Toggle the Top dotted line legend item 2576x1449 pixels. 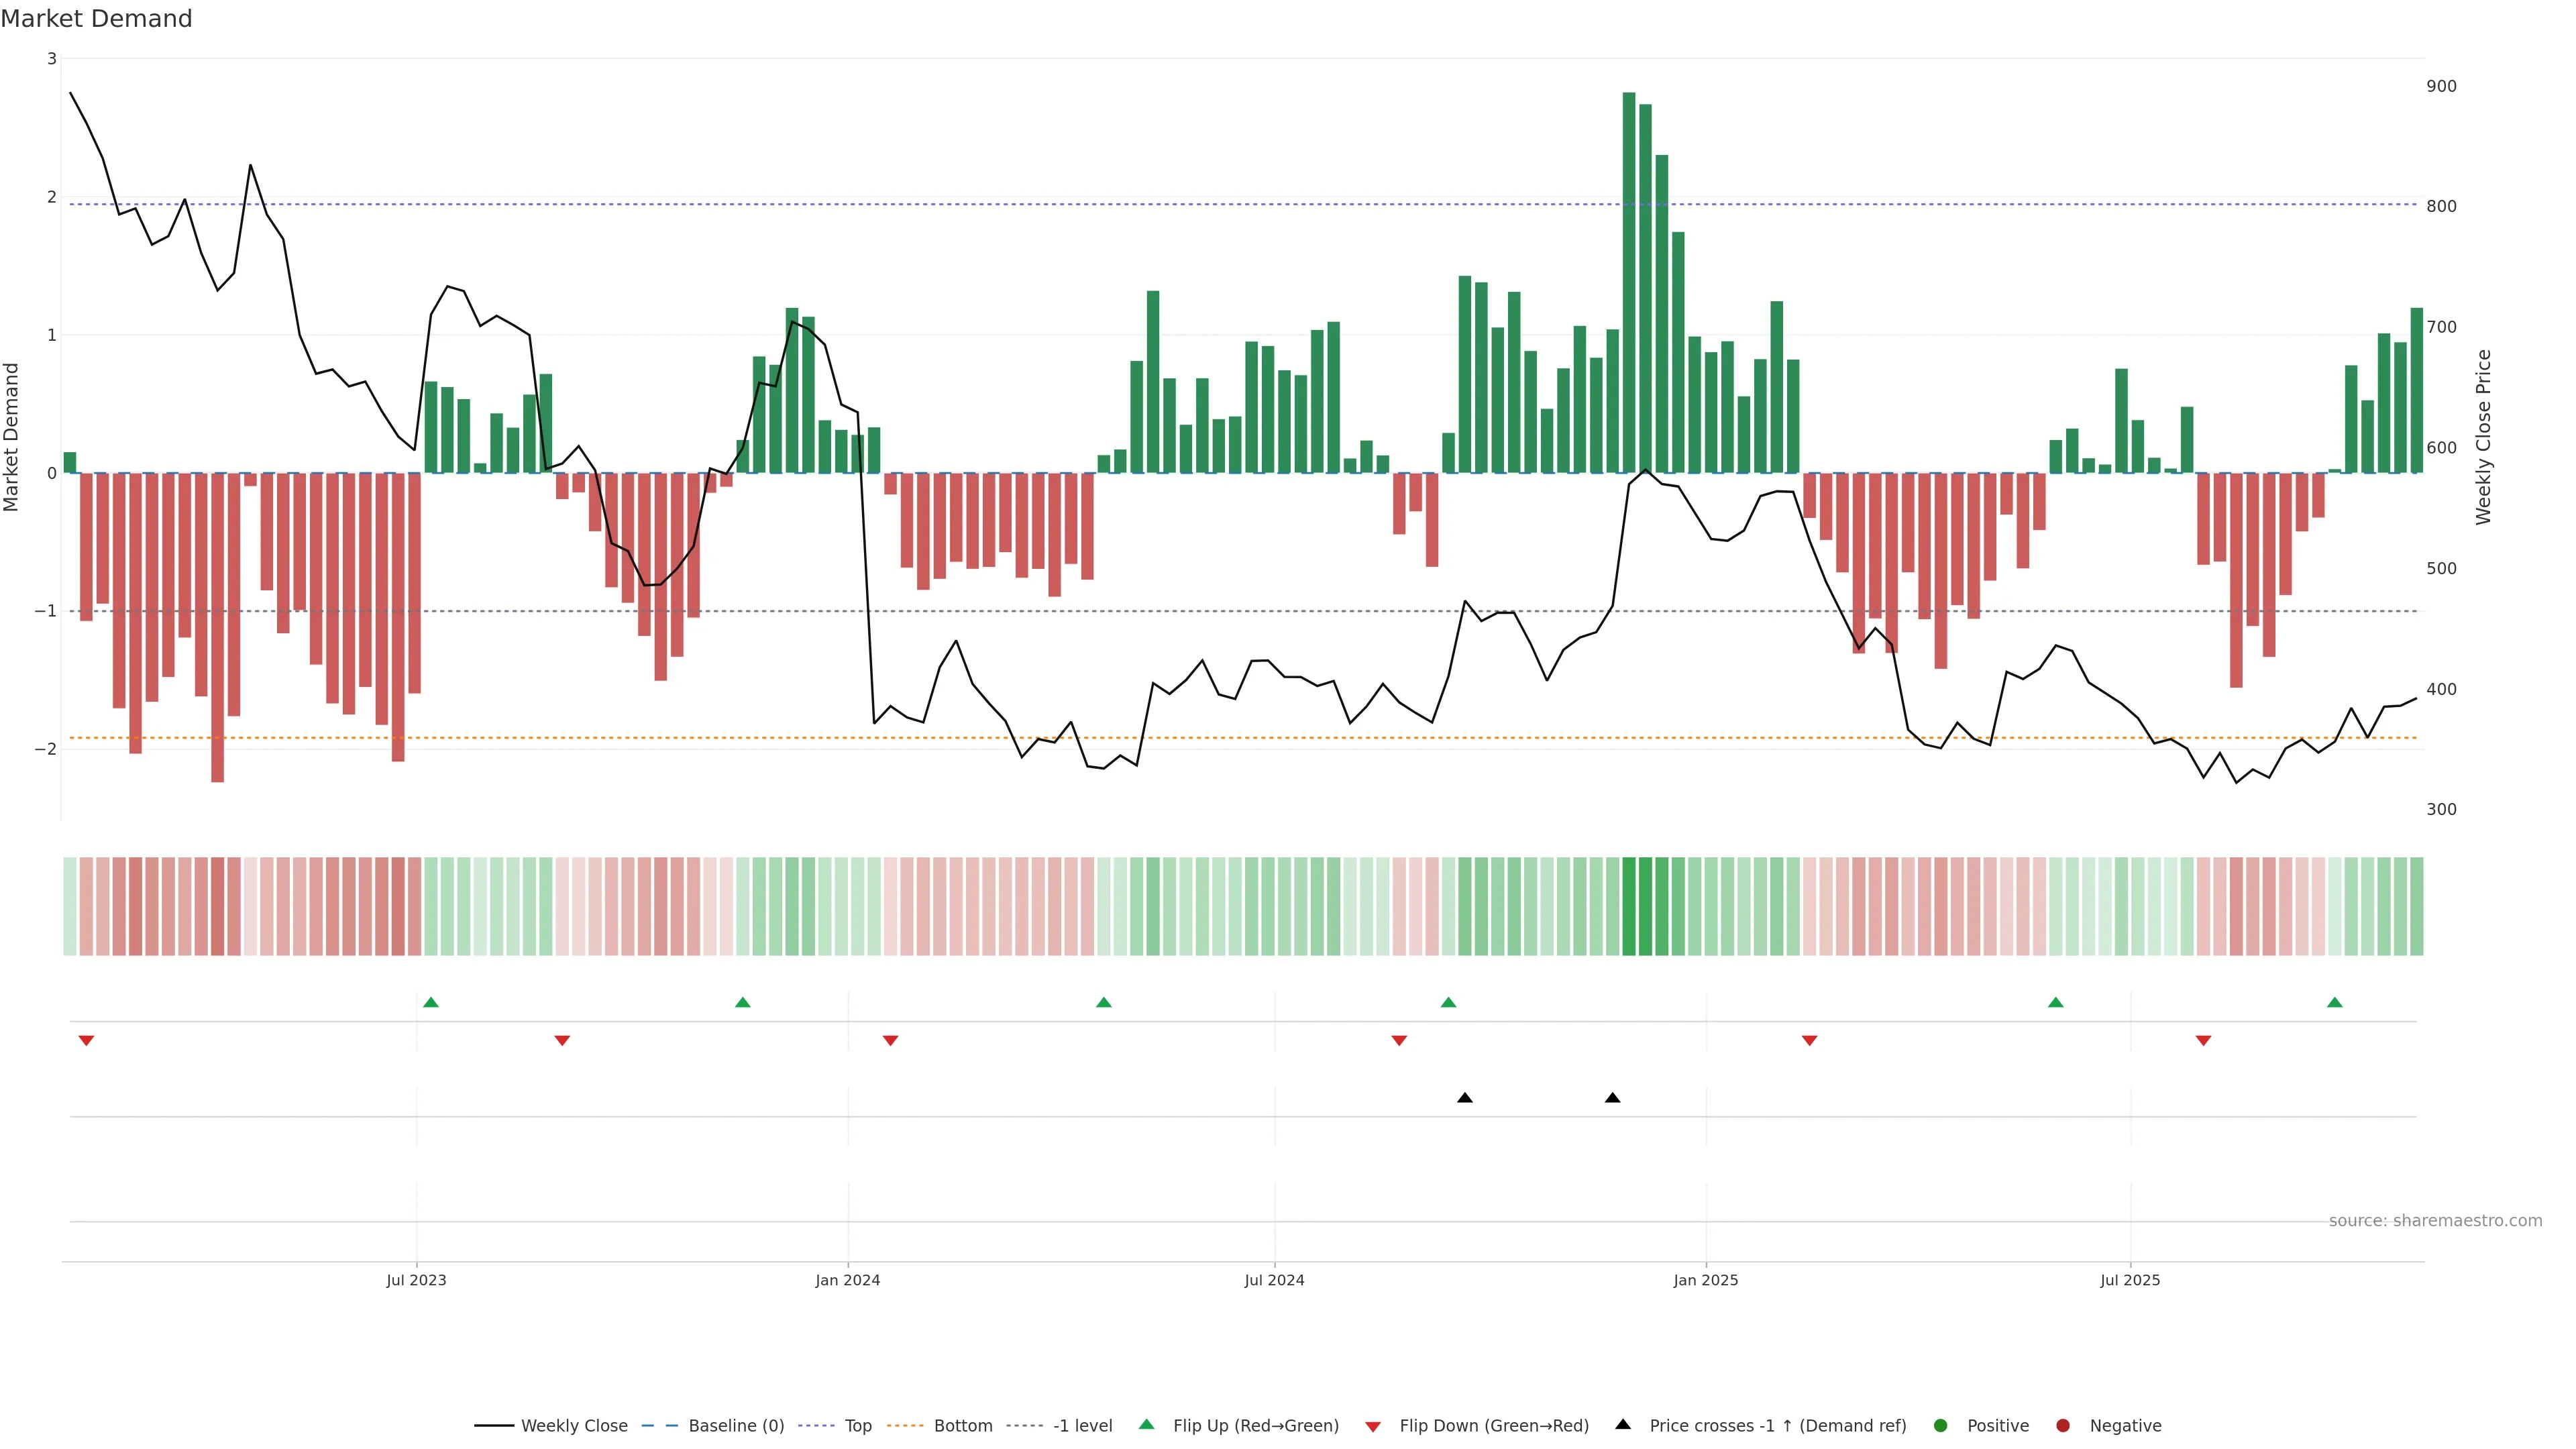coord(857,1425)
